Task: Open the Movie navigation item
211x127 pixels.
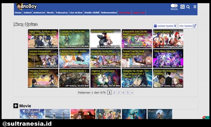Action: [x=50, y=13]
